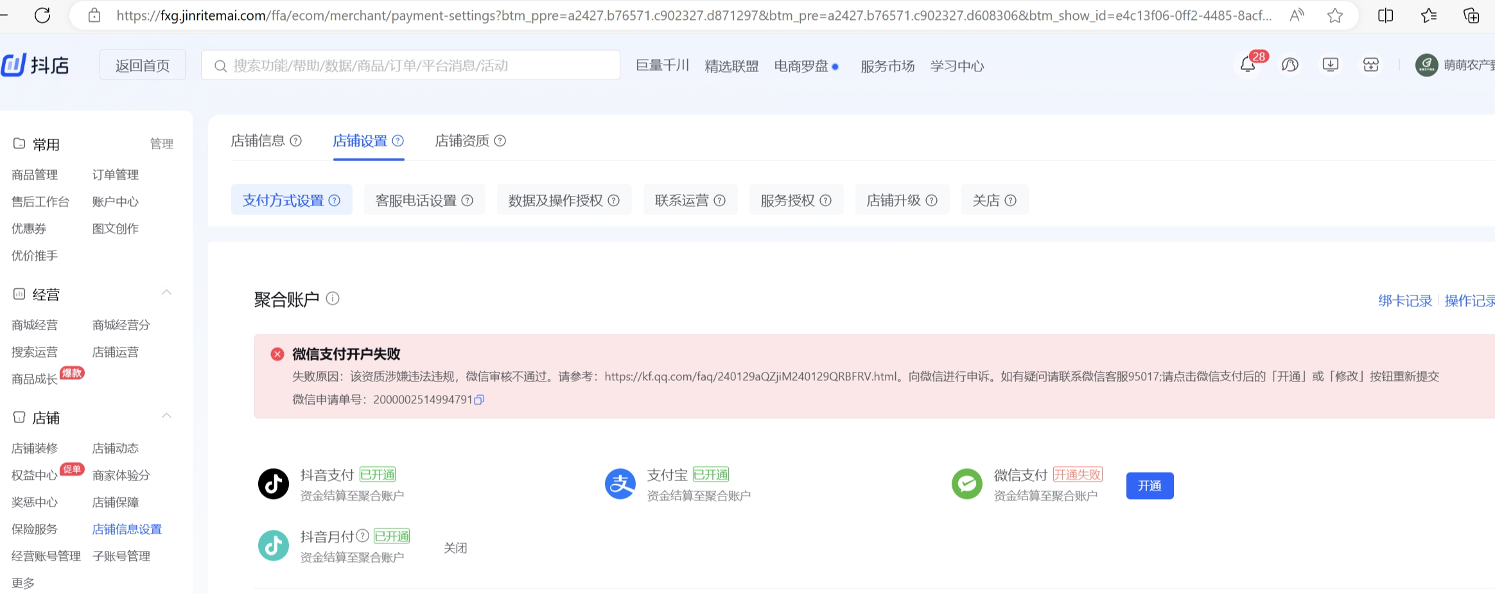The image size is (1495, 594).
Task: Go to 店铺装修 in sidebar
Action: 35,448
